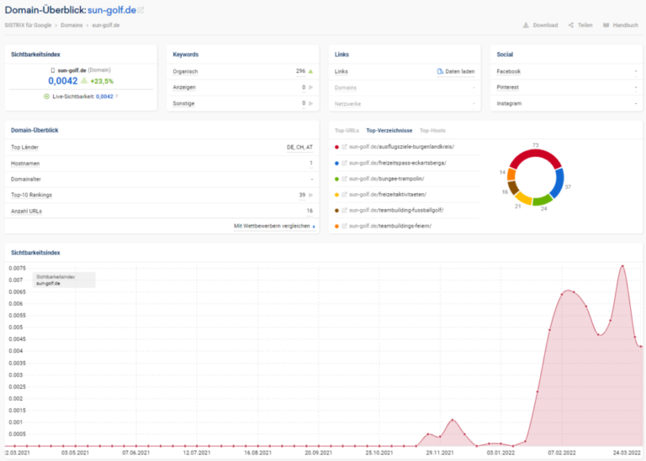Click the Live-Sichtbarkeit green circle icon

coord(46,97)
